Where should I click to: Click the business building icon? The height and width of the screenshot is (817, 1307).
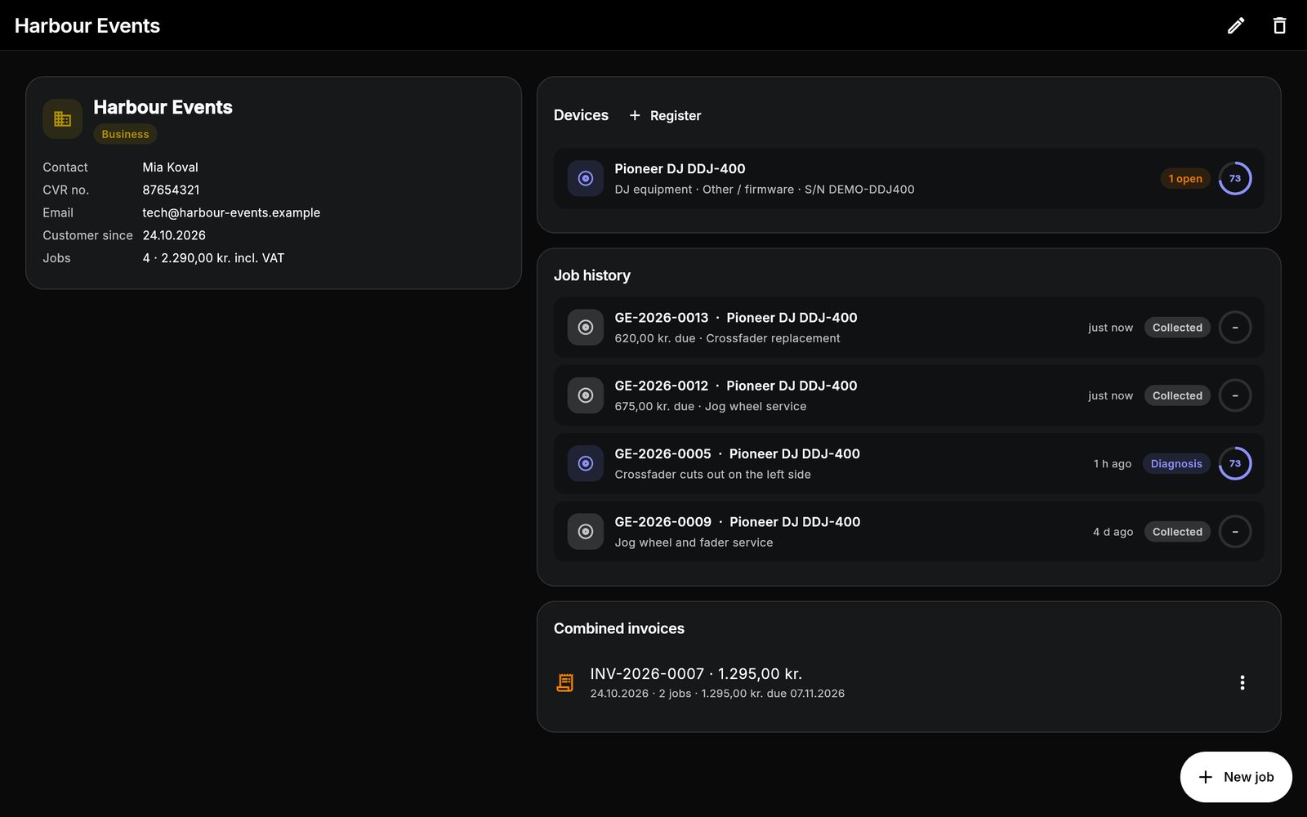pos(63,119)
